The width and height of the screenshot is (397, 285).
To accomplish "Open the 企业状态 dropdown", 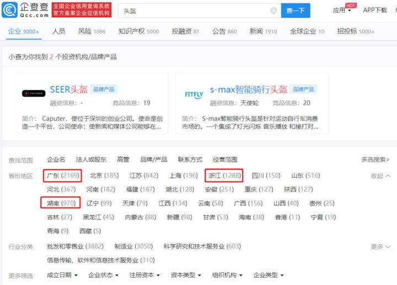I will [103, 275].
